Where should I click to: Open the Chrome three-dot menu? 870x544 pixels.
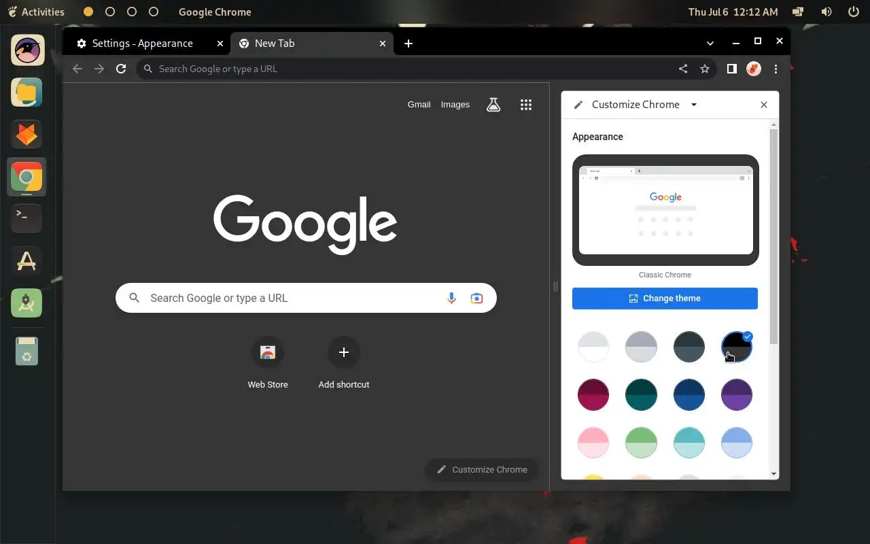[x=776, y=69]
